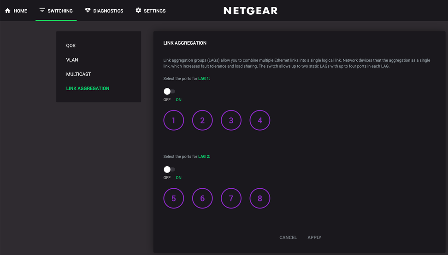Select port 6 circle for LAG 2
The width and height of the screenshot is (448, 255).
[202, 198]
